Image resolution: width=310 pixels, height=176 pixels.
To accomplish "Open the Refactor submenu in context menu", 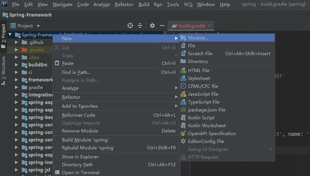I will (x=116, y=97).
